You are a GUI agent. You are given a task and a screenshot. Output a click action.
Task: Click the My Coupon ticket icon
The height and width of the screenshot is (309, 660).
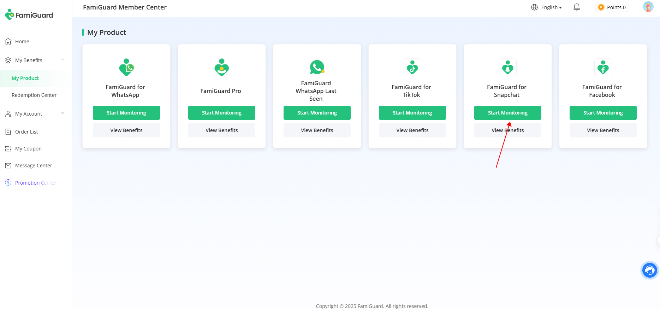click(x=8, y=149)
